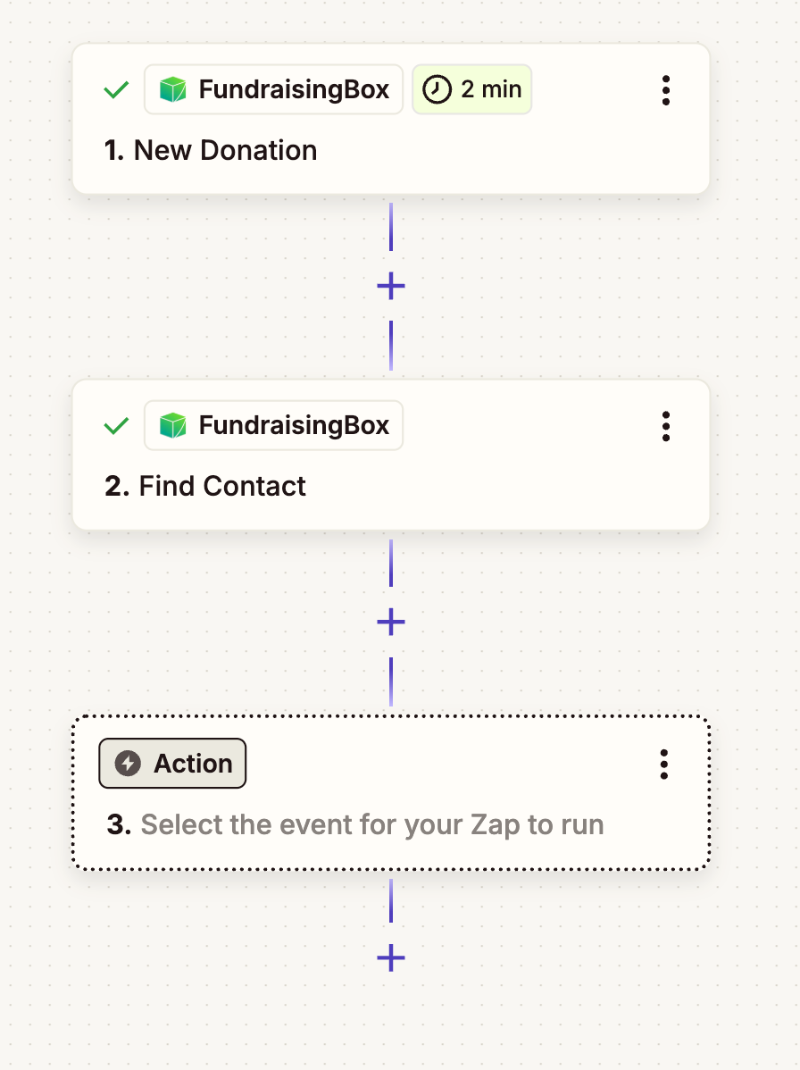Add a step between Find Contact and Action
The image size is (800, 1070).
click(x=391, y=622)
